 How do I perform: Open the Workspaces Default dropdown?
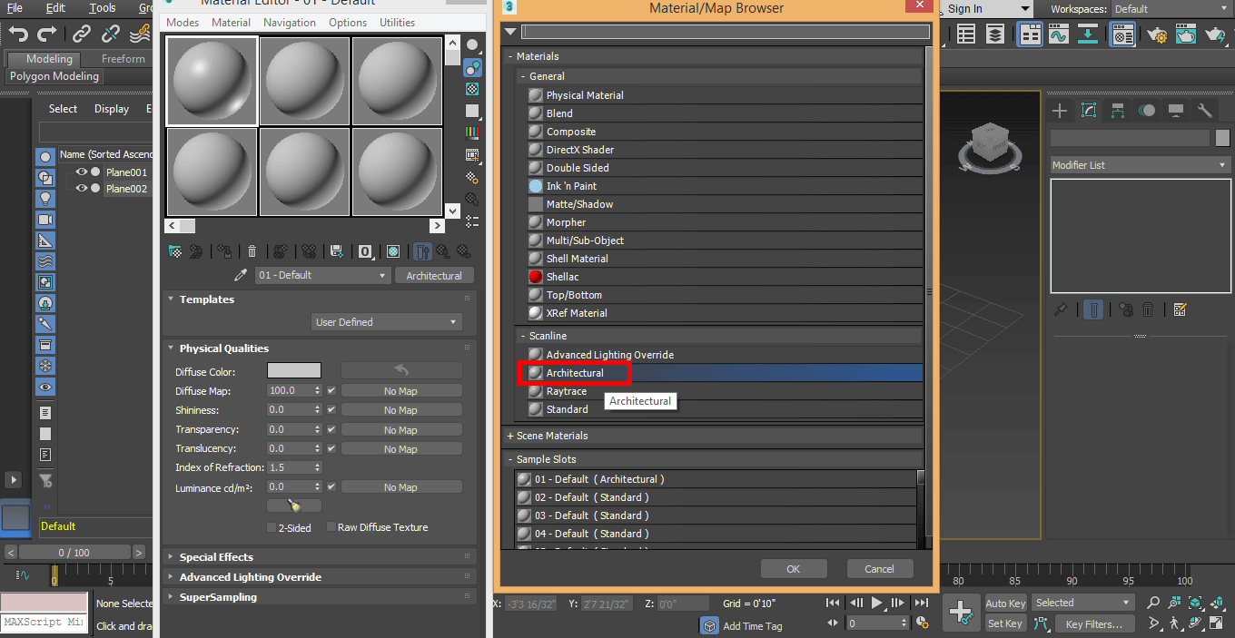(1171, 9)
